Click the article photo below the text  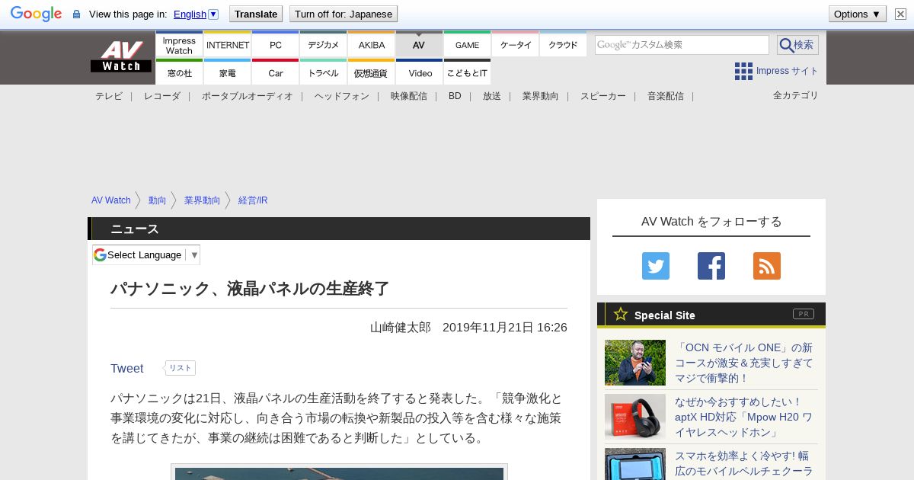coord(339,473)
